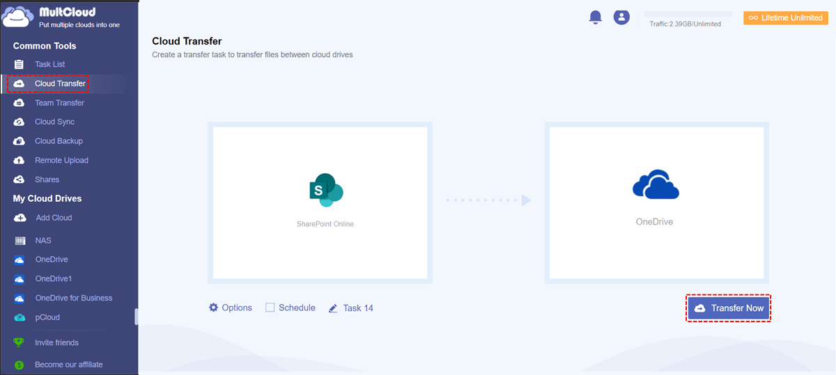Click the Lifetime Unlimited button

784,18
